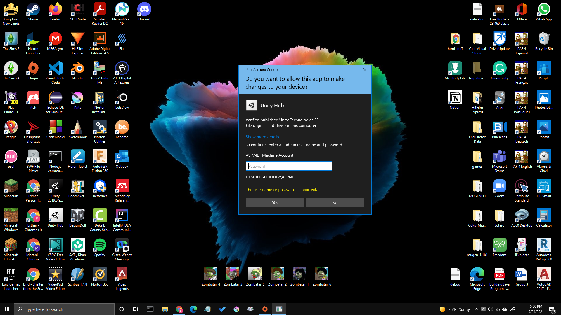
Task: Open the Windows Start menu
Action: pos(7,309)
